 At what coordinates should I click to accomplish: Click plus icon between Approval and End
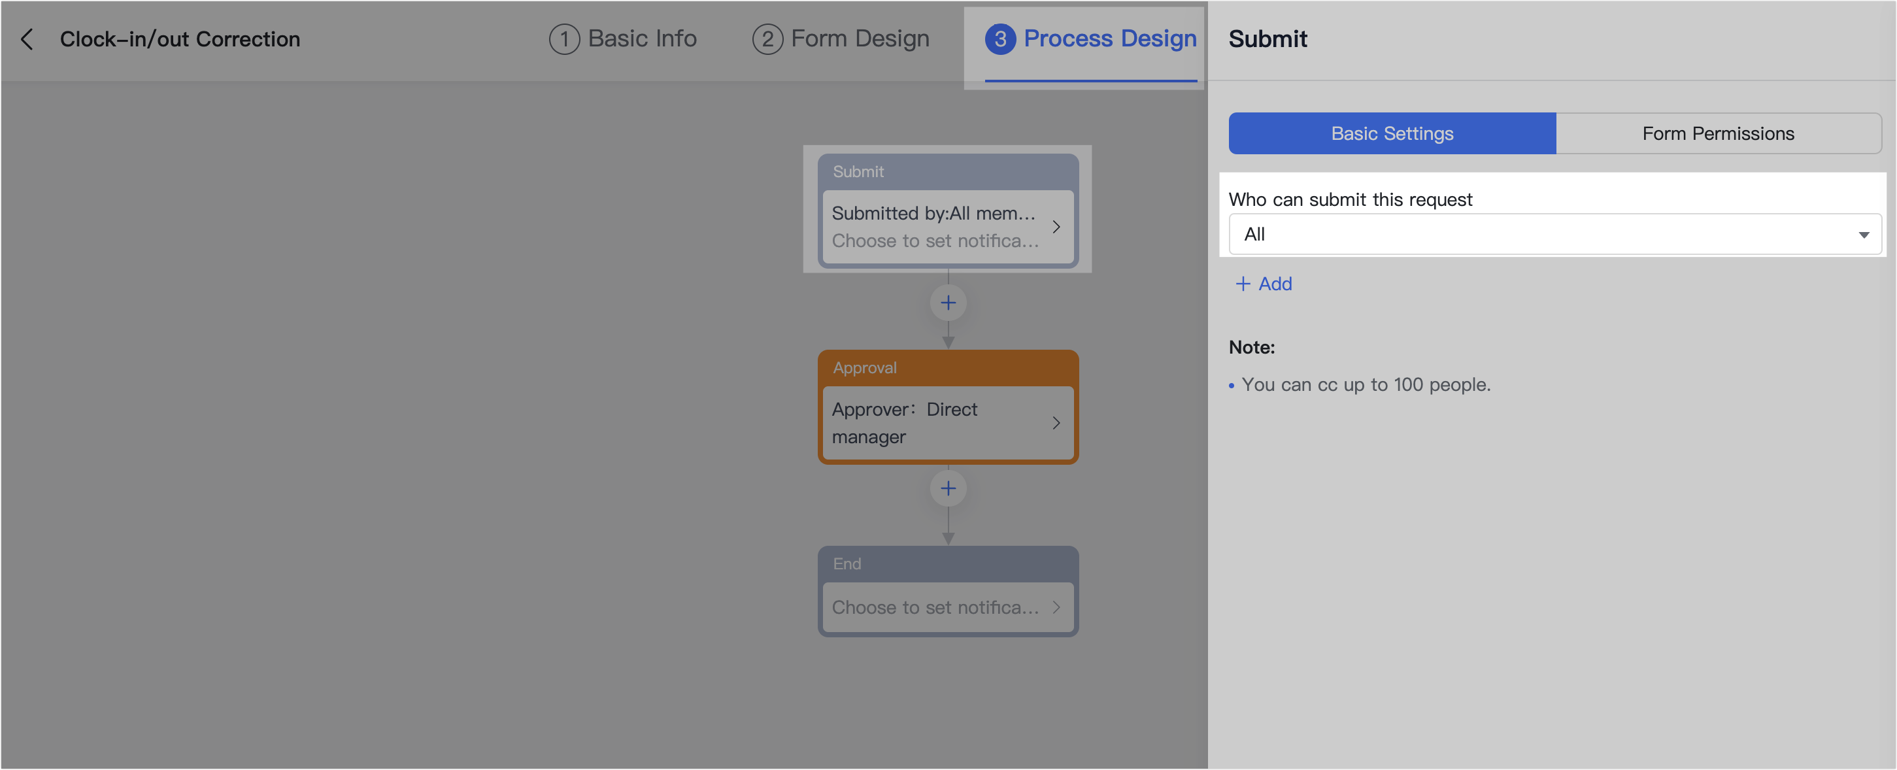coord(948,488)
